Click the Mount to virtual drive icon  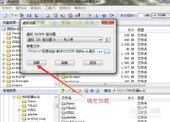point(70,15)
